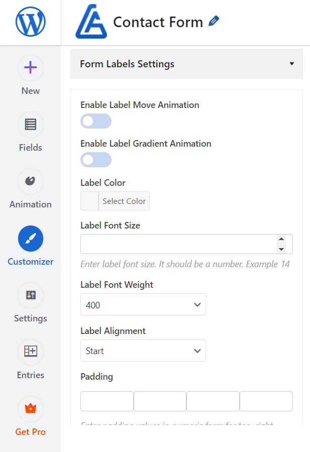Open the Settings sliders icon
The width and height of the screenshot is (310, 452).
click(30, 295)
